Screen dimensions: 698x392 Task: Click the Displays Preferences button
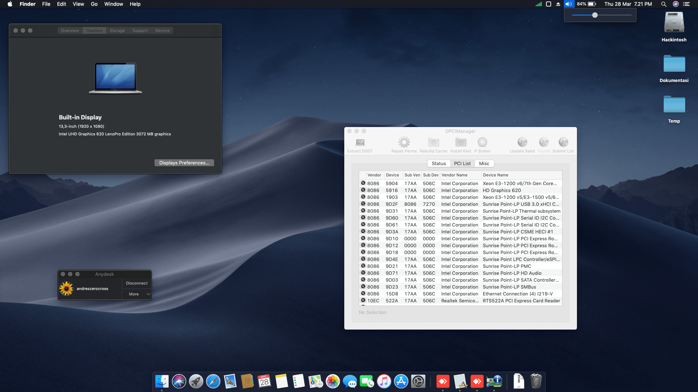[x=184, y=163]
